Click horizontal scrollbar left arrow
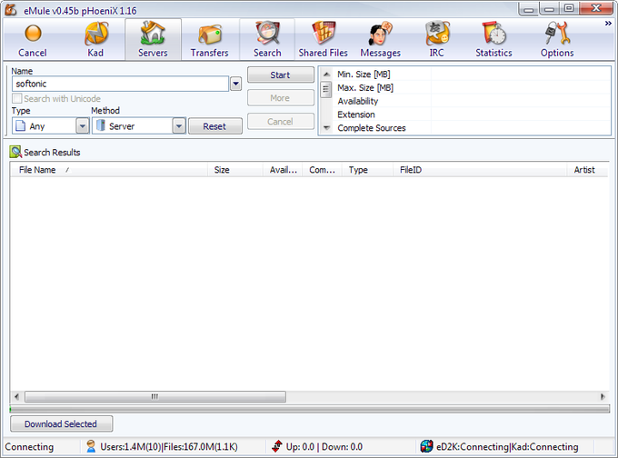 (x=16, y=396)
